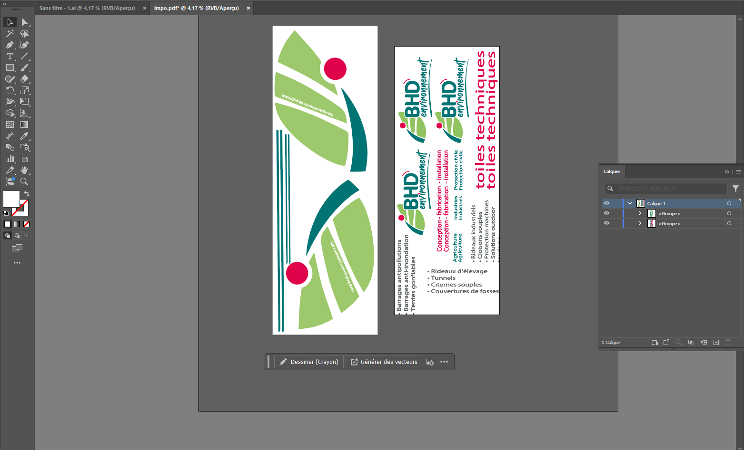
Task: Select the Direct Selection tool
Action: coord(24,22)
